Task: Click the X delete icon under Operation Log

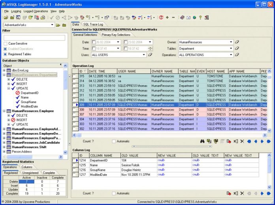Action: [242, 141]
